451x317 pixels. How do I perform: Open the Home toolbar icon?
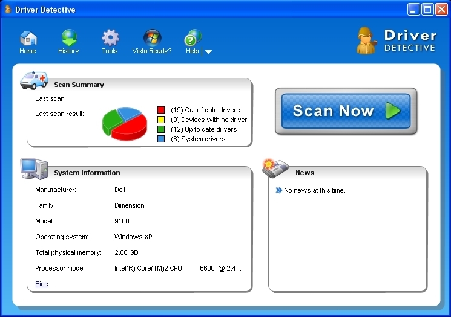(28, 38)
